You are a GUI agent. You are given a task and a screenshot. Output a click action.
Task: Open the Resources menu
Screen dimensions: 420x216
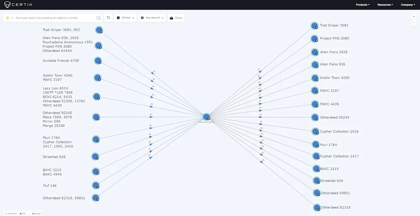coord(385,5)
